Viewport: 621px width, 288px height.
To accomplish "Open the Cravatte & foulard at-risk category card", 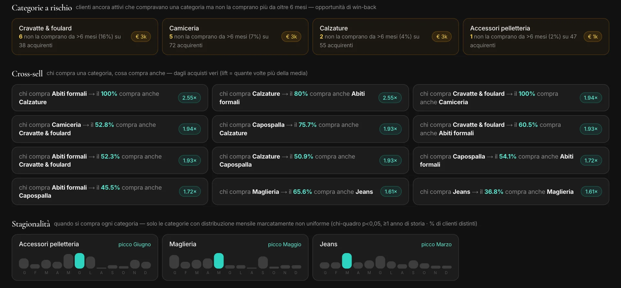I will pos(85,37).
